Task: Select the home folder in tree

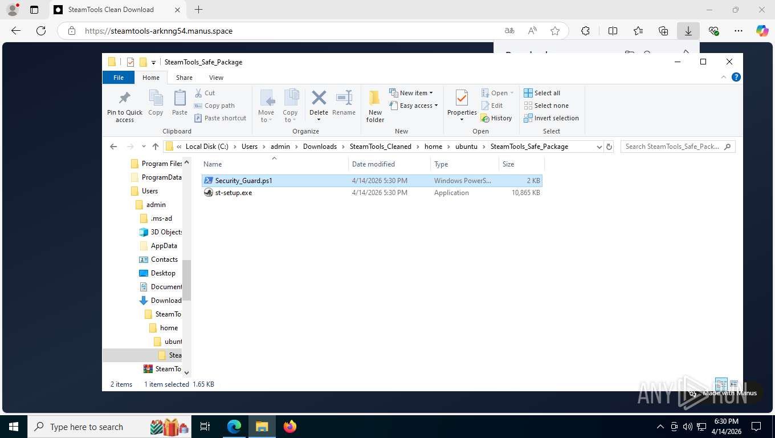Action: point(164,328)
